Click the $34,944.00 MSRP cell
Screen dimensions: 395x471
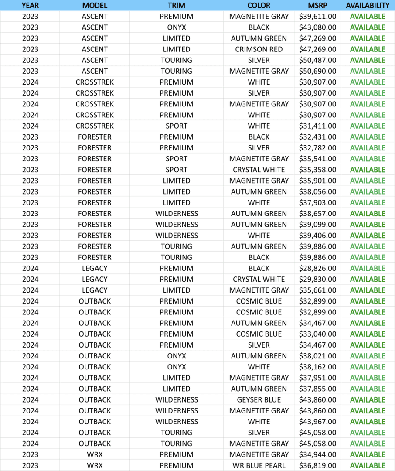[x=317, y=454]
